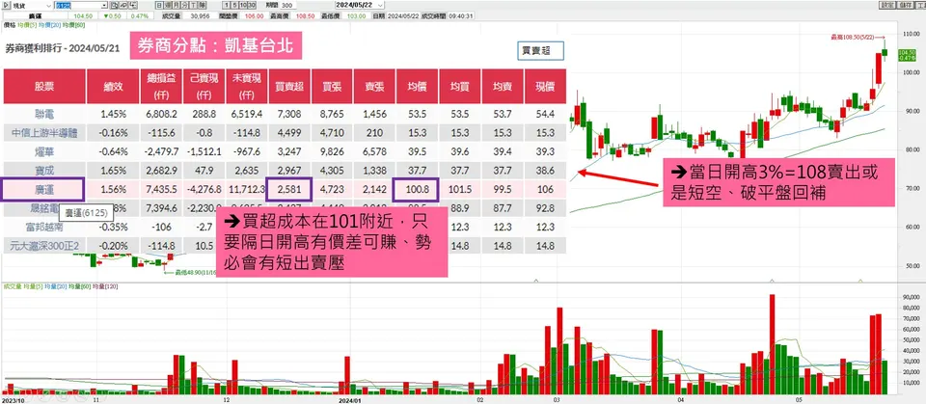The image size is (926, 404).
Task: Select the 元大滬深300正2 stock row
Action: point(285,245)
